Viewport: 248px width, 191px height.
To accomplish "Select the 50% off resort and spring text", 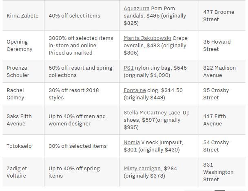I will tap(80, 68).
